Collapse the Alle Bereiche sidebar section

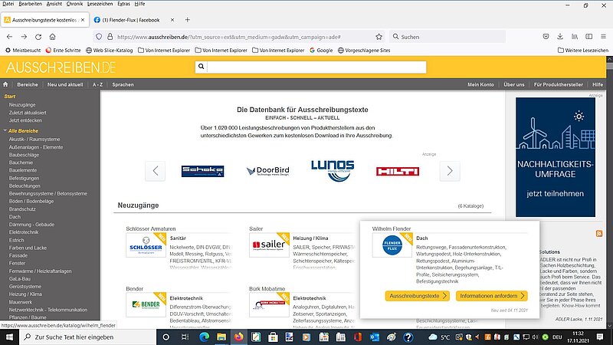(5, 130)
